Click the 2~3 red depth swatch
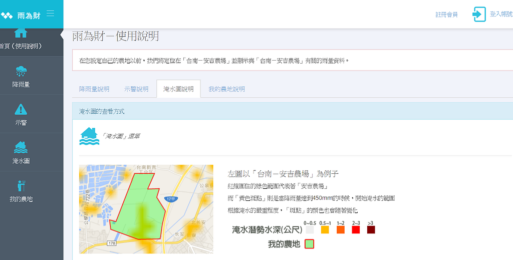Viewport: 513px width, 260px height. pos(356,229)
